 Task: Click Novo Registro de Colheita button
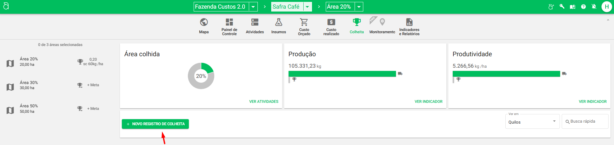[155, 124]
